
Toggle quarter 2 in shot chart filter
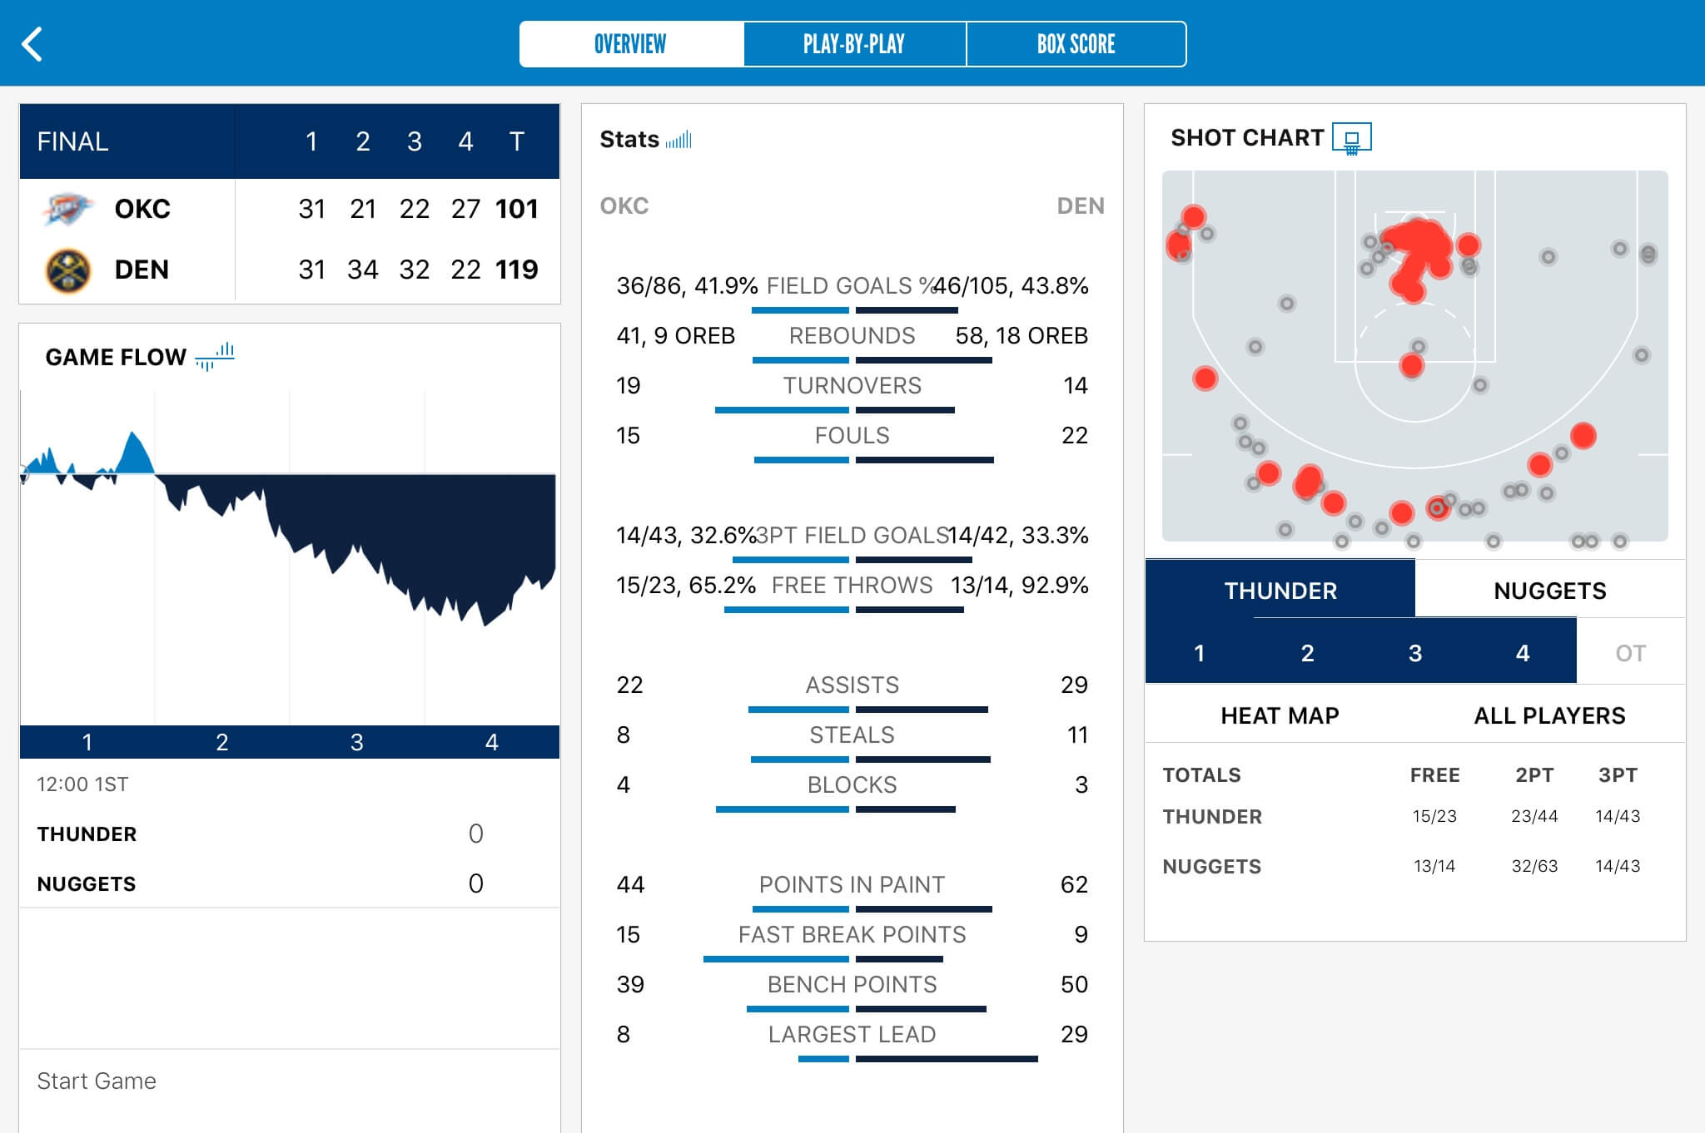coord(1307,653)
